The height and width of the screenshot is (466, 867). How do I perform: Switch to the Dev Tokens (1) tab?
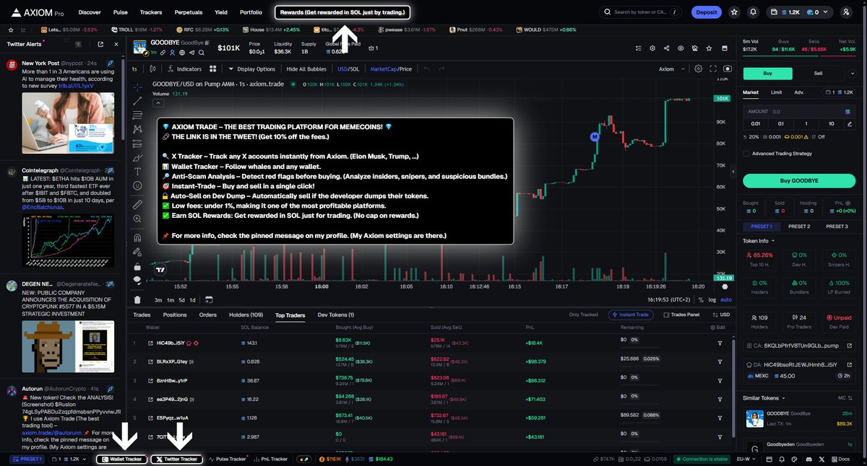pyautogui.click(x=336, y=315)
